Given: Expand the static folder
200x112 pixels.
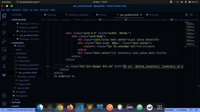Looking at the screenshot, I should tap(19, 49).
